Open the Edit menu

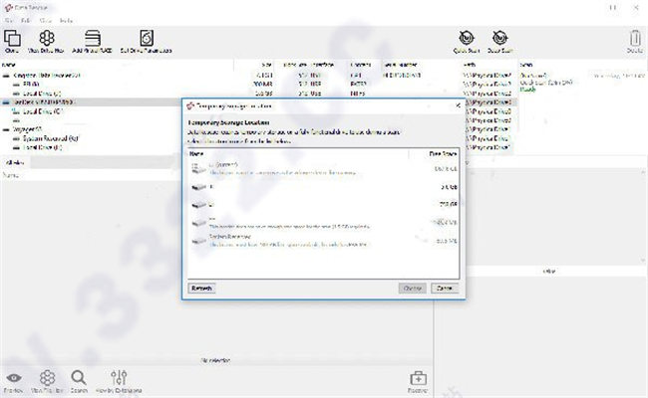(x=26, y=20)
